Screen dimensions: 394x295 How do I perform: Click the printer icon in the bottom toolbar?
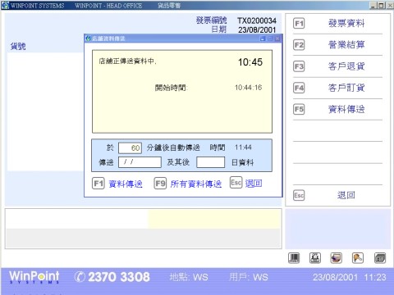click(x=315, y=258)
